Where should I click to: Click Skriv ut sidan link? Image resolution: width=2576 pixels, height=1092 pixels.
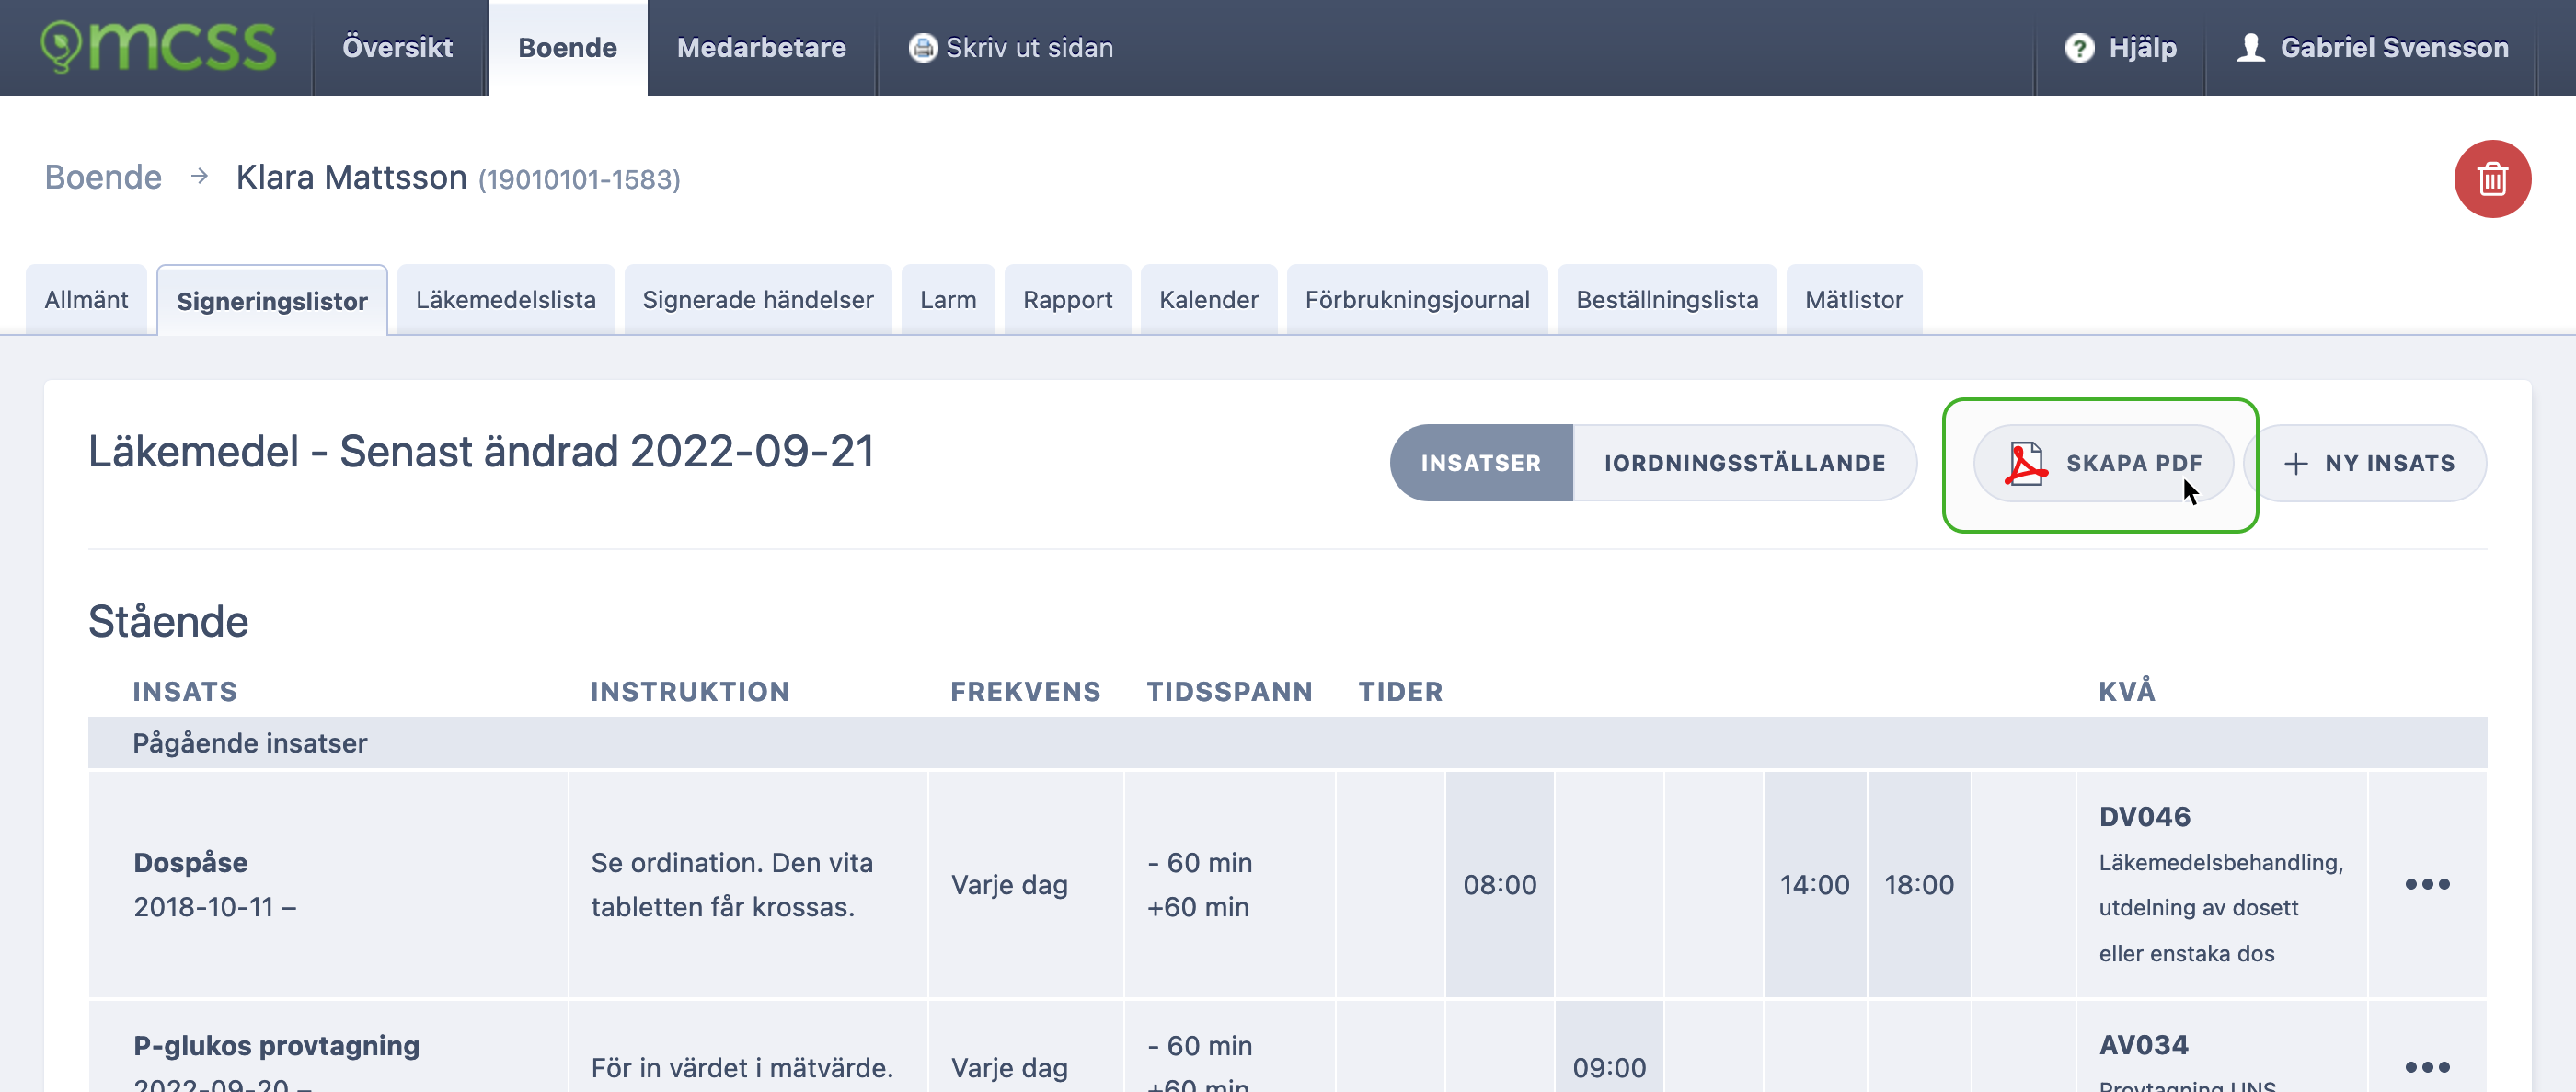point(1010,47)
